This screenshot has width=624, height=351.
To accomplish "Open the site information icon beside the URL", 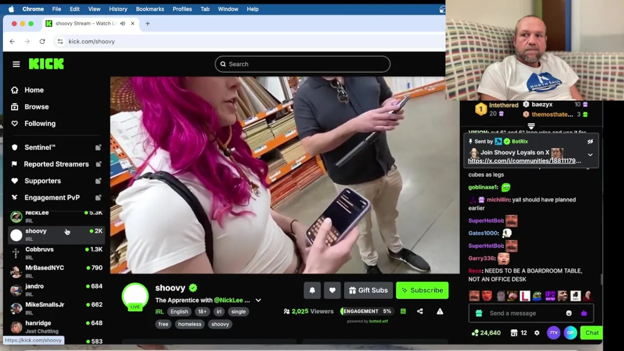I will [60, 41].
